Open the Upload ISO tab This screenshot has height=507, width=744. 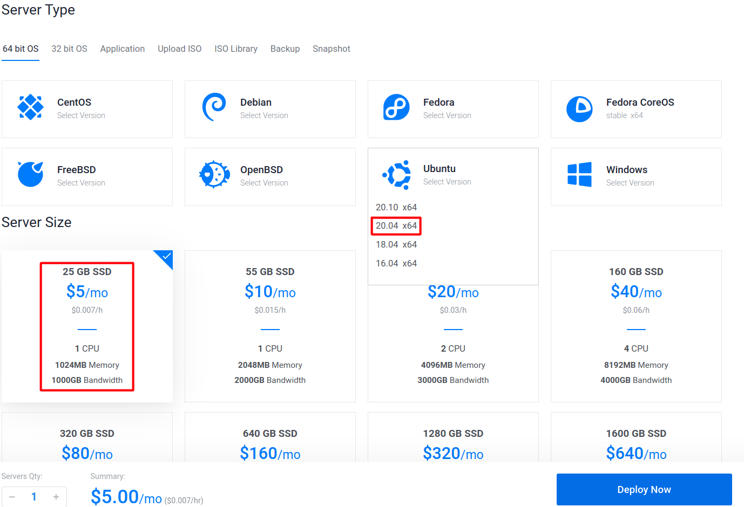pyautogui.click(x=180, y=49)
